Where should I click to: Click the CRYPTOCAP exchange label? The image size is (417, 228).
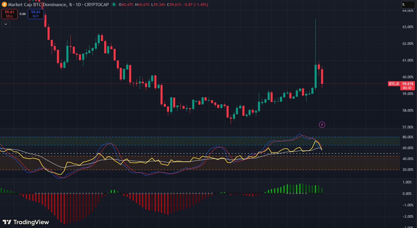pyautogui.click(x=97, y=5)
